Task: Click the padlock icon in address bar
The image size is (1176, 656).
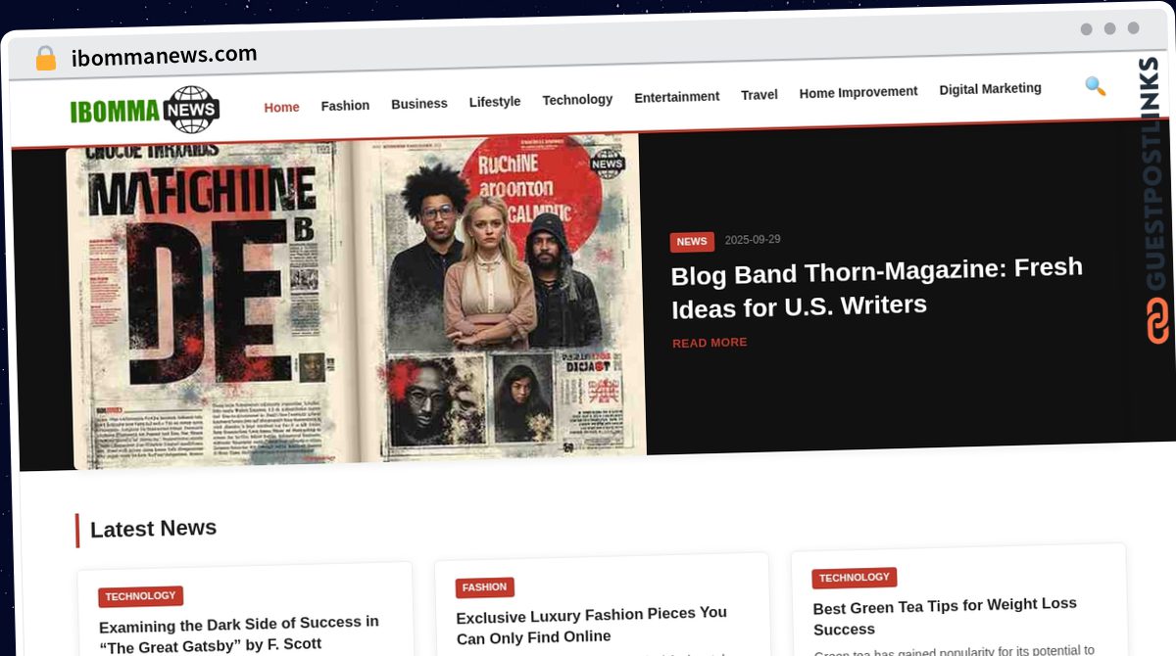Action: coord(45,59)
